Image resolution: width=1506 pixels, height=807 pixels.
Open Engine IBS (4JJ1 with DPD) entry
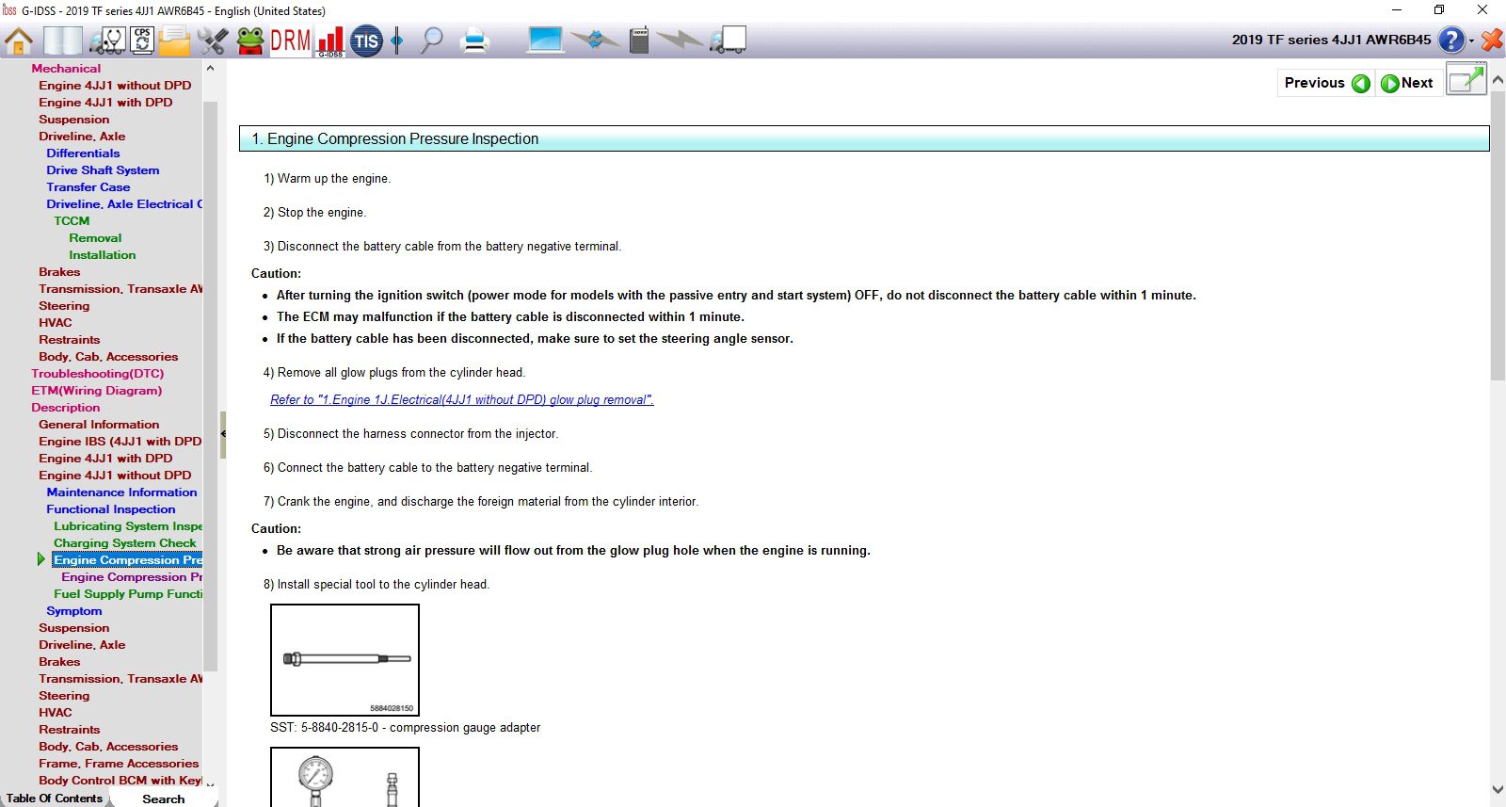[120, 441]
